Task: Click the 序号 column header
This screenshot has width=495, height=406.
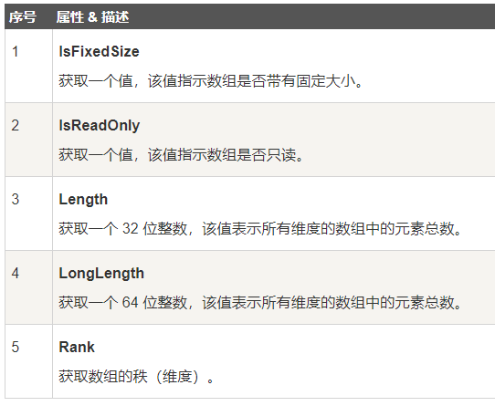Action: (23, 17)
